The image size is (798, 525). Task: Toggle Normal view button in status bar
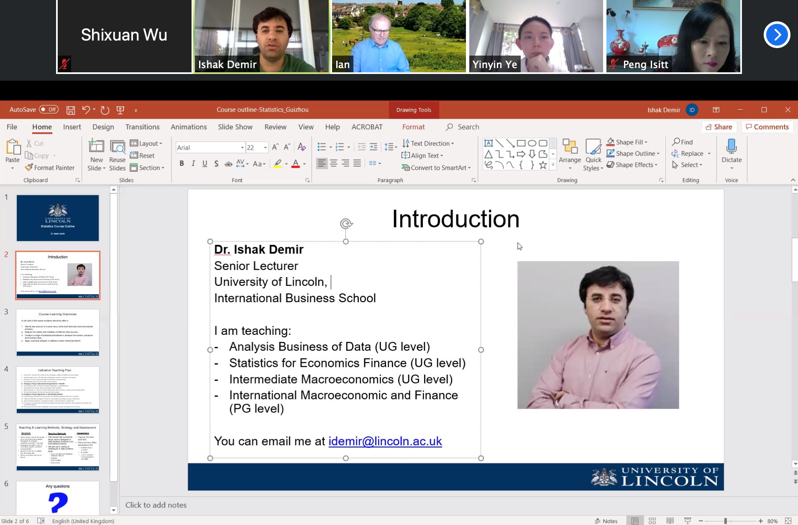click(635, 521)
